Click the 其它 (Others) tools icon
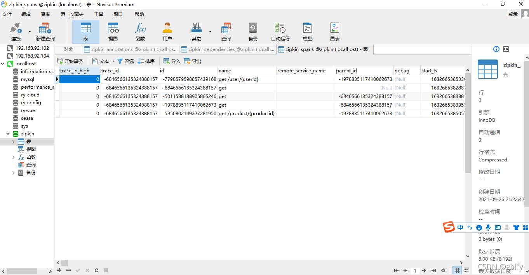This screenshot has width=529, height=275. pyautogui.click(x=197, y=32)
